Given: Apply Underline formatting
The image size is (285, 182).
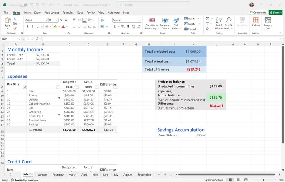Looking at the screenshot, I should point(37,27).
